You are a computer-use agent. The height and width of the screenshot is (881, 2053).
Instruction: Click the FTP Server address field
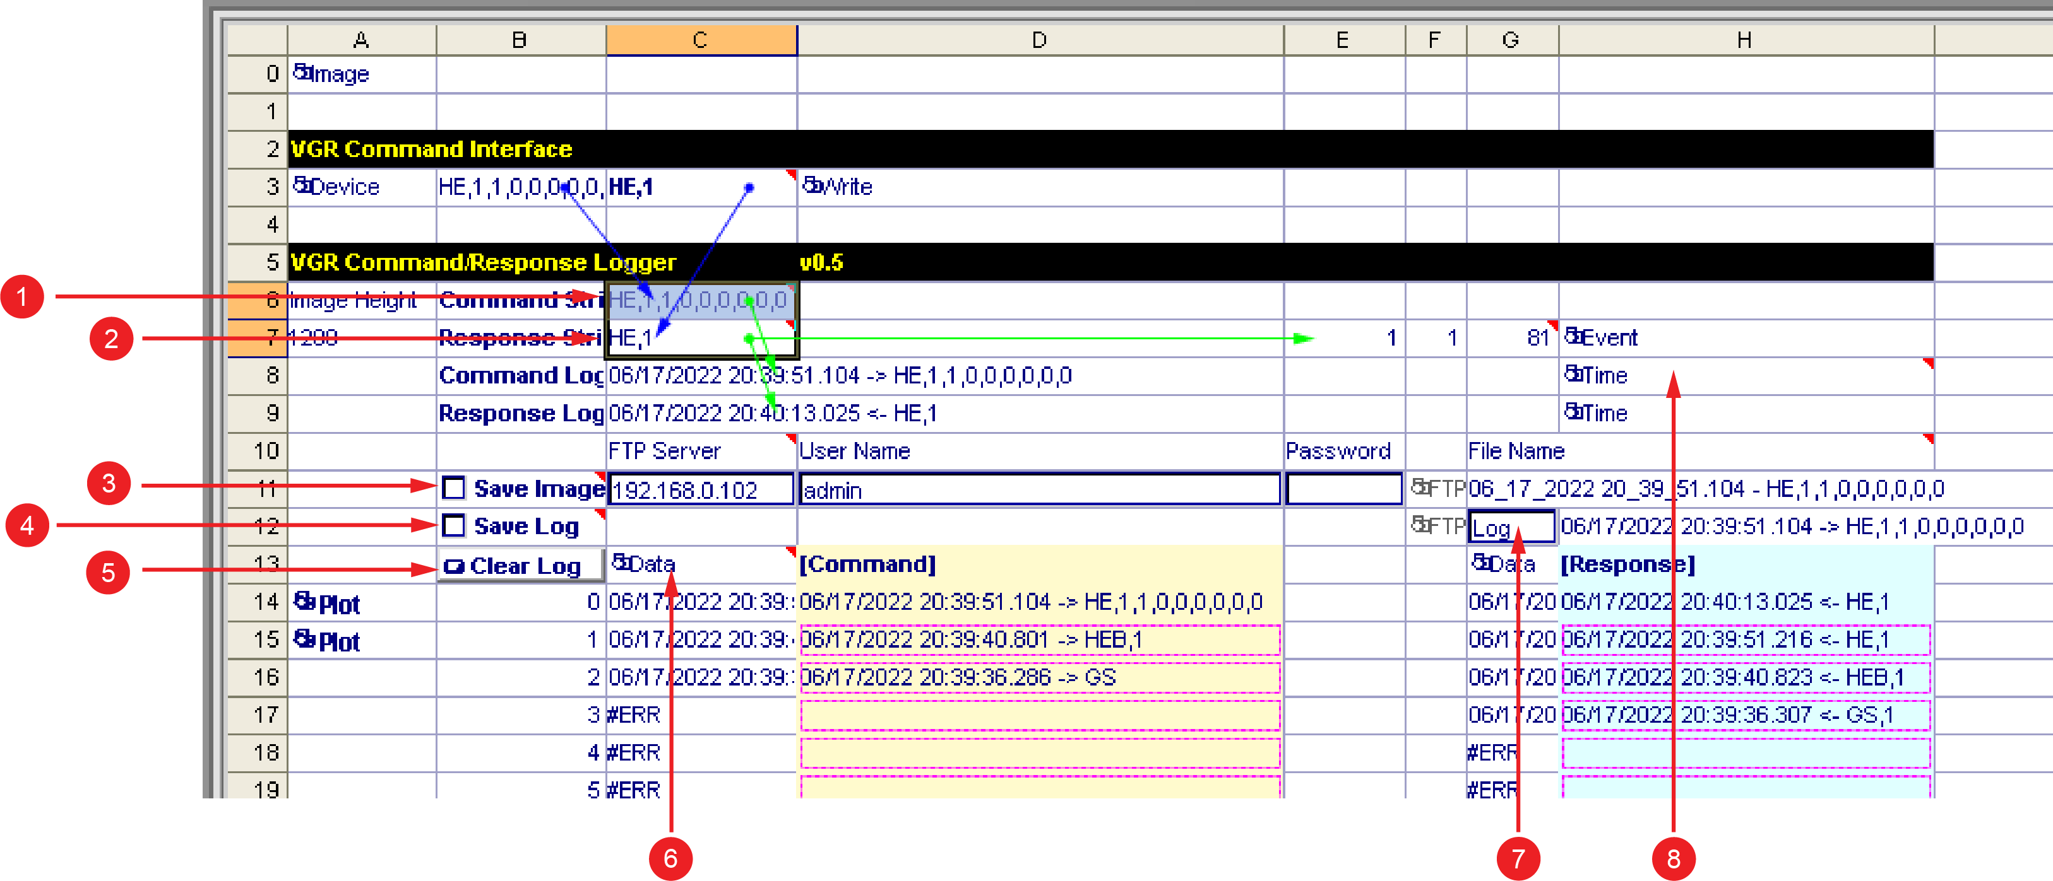pos(699,489)
